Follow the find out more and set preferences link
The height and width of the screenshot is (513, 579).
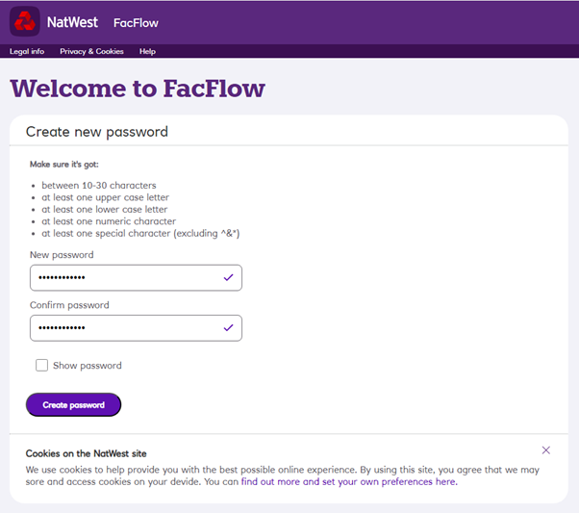pyautogui.click(x=348, y=481)
